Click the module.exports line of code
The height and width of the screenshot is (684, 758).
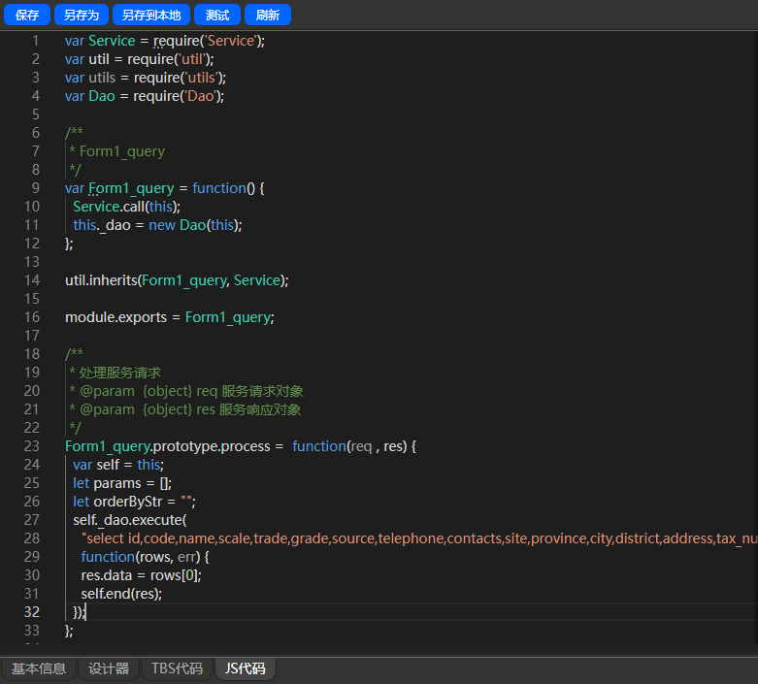pyautogui.click(x=170, y=317)
